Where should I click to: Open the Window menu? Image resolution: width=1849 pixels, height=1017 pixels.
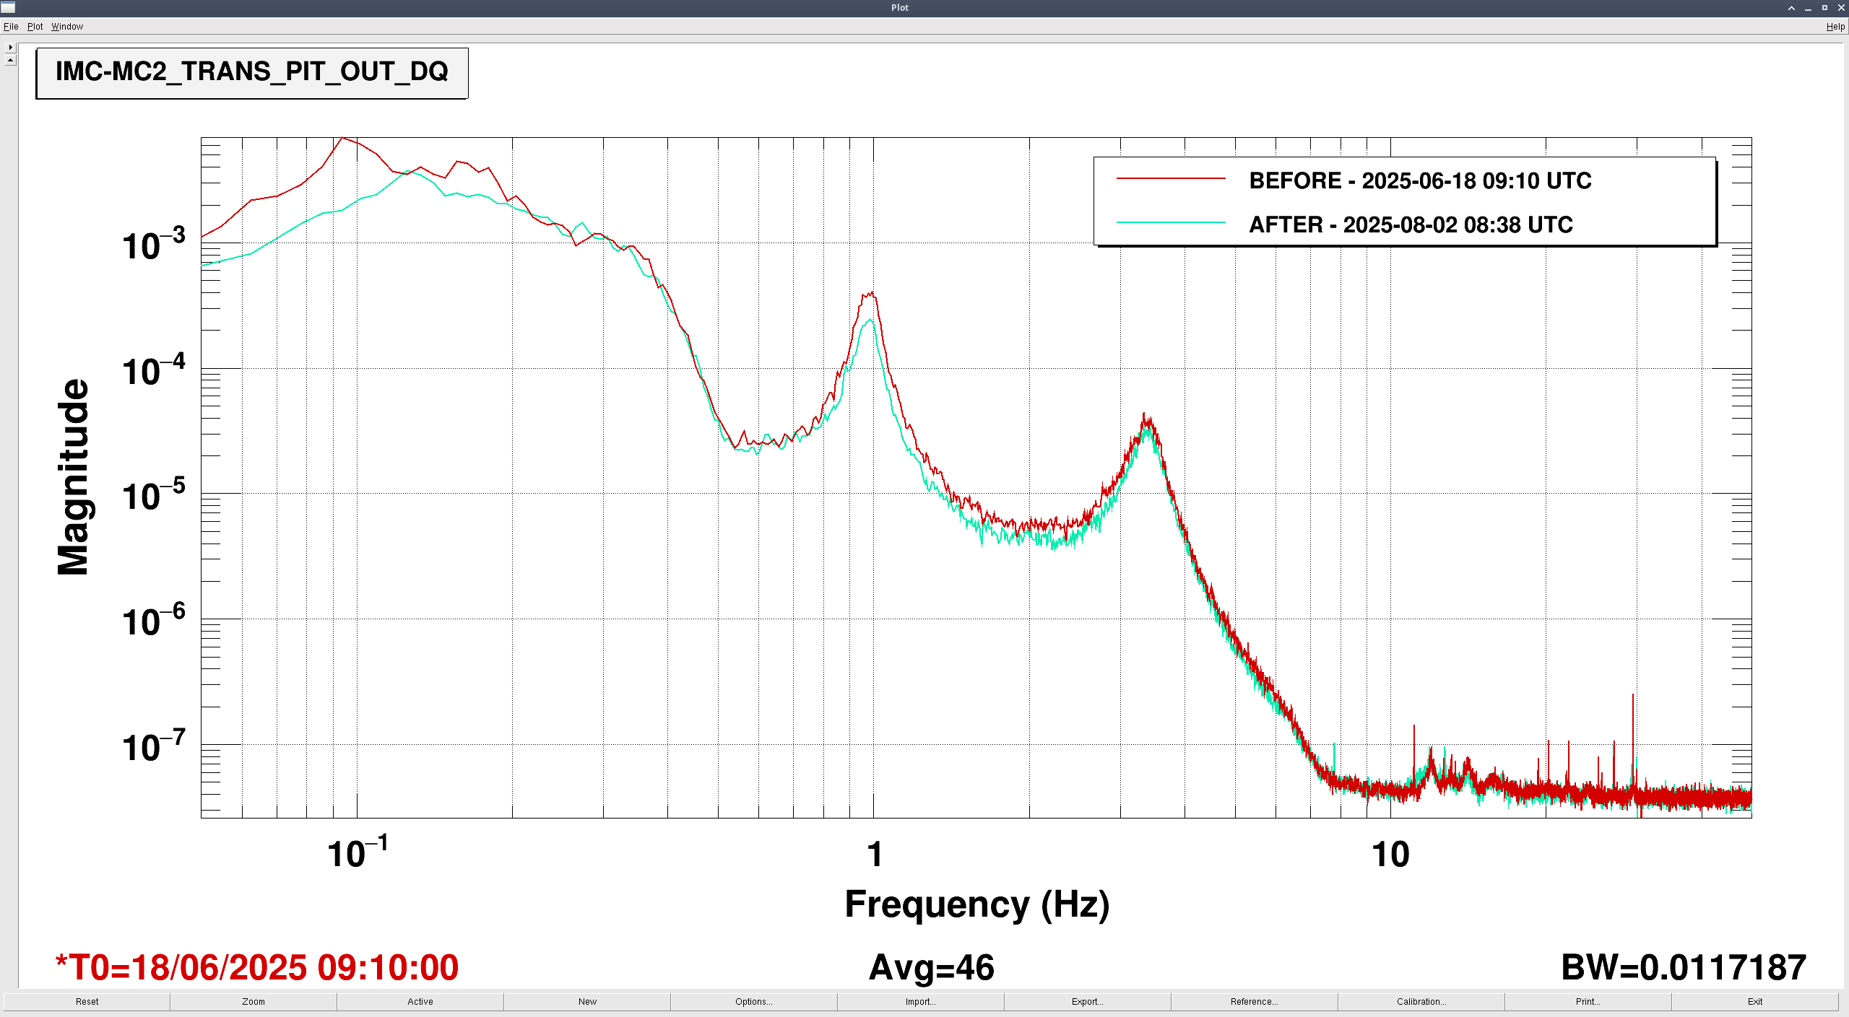[67, 27]
